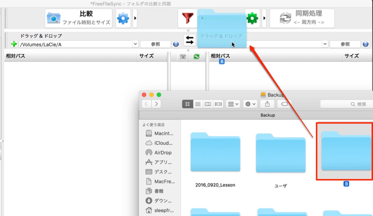This screenshot has height=216, width=373.
Task: Open iCloud Drive in Finder sidebar
Action: (x=160, y=143)
